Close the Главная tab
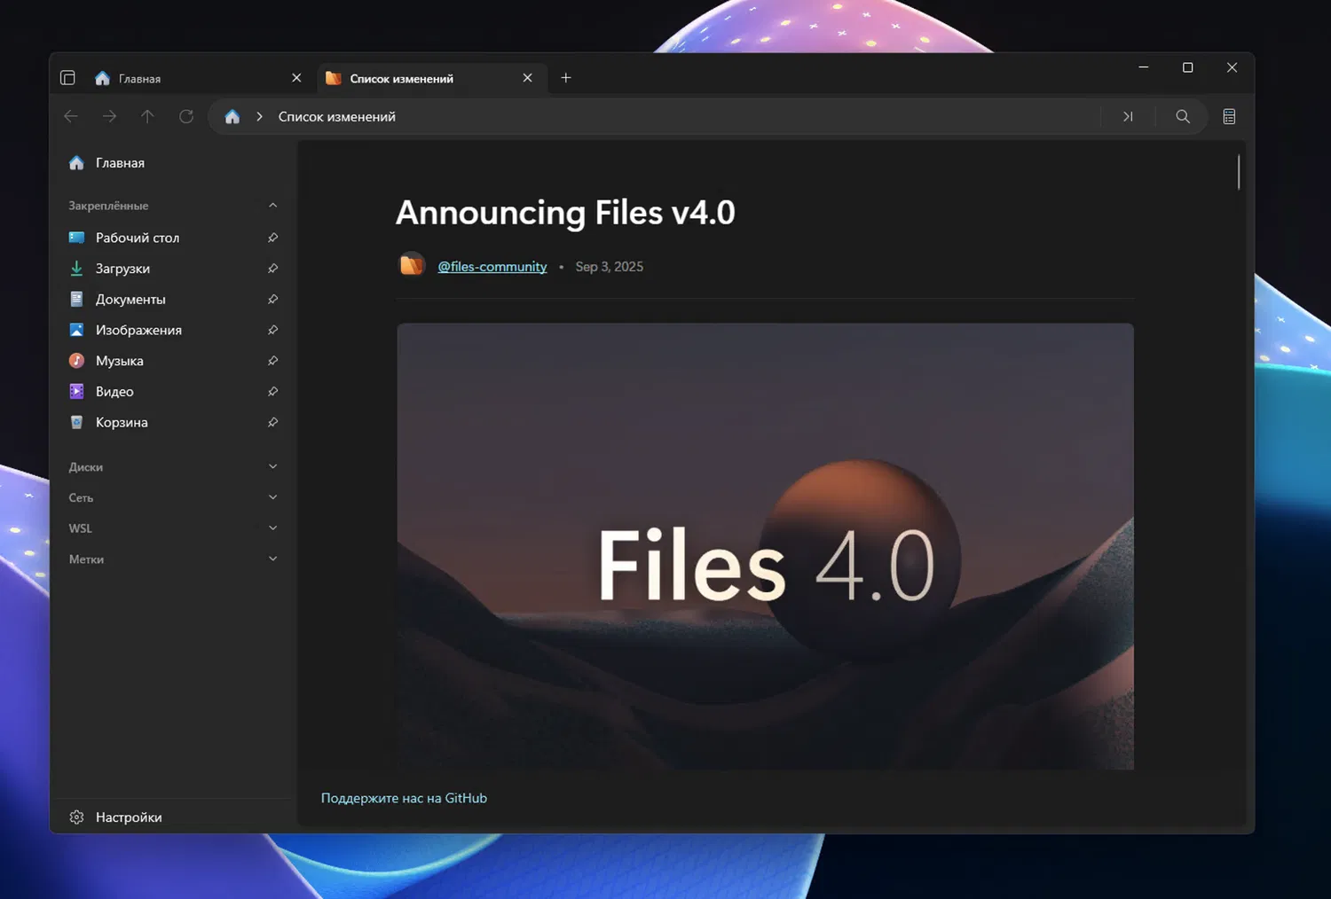 tap(296, 78)
